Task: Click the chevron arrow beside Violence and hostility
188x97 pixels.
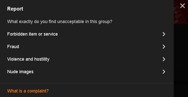Action: click(x=164, y=59)
